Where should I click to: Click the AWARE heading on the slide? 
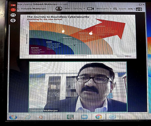click(49, 42)
